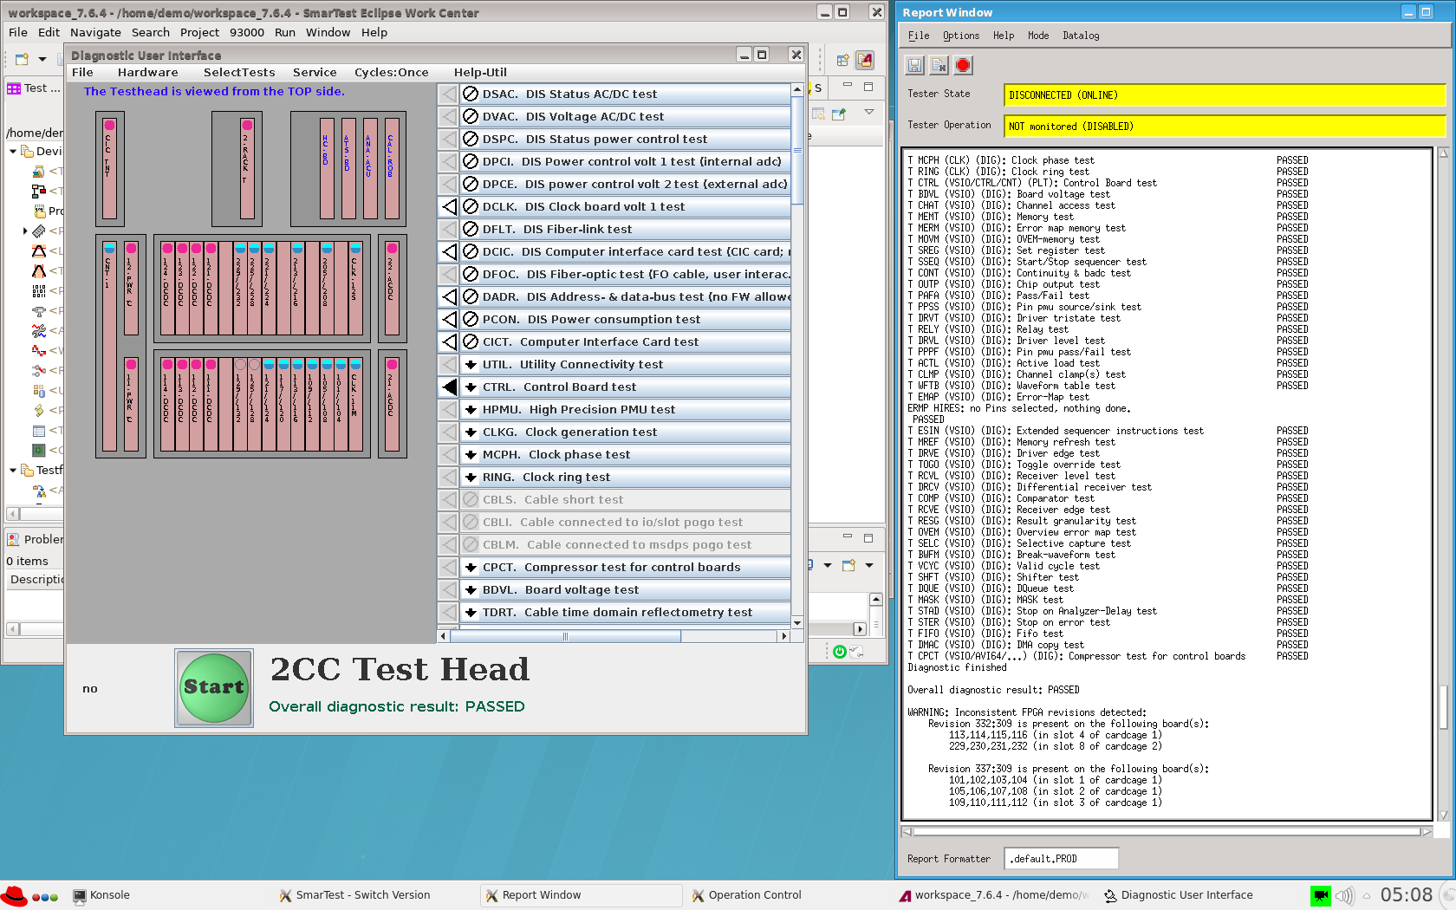The height and width of the screenshot is (910, 1456).
Task: Select the purple Test grid icon in left panel
Action: [x=12, y=88]
